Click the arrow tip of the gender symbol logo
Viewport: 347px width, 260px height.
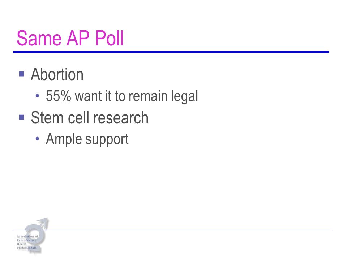click(x=46, y=220)
